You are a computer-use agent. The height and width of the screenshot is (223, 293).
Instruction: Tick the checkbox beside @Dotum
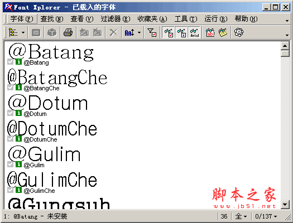pyautogui.click(x=10, y=113)
